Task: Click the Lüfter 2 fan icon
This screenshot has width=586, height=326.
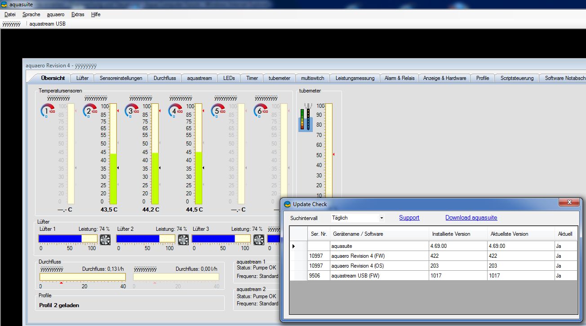Action: (183, 240)
